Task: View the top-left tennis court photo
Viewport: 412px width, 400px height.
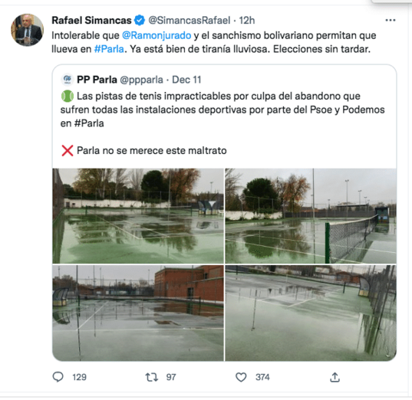Action: tap(138, 216)
